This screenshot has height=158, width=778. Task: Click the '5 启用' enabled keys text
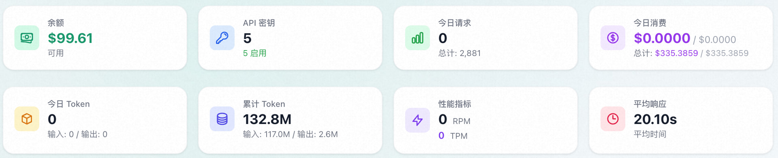254,53
